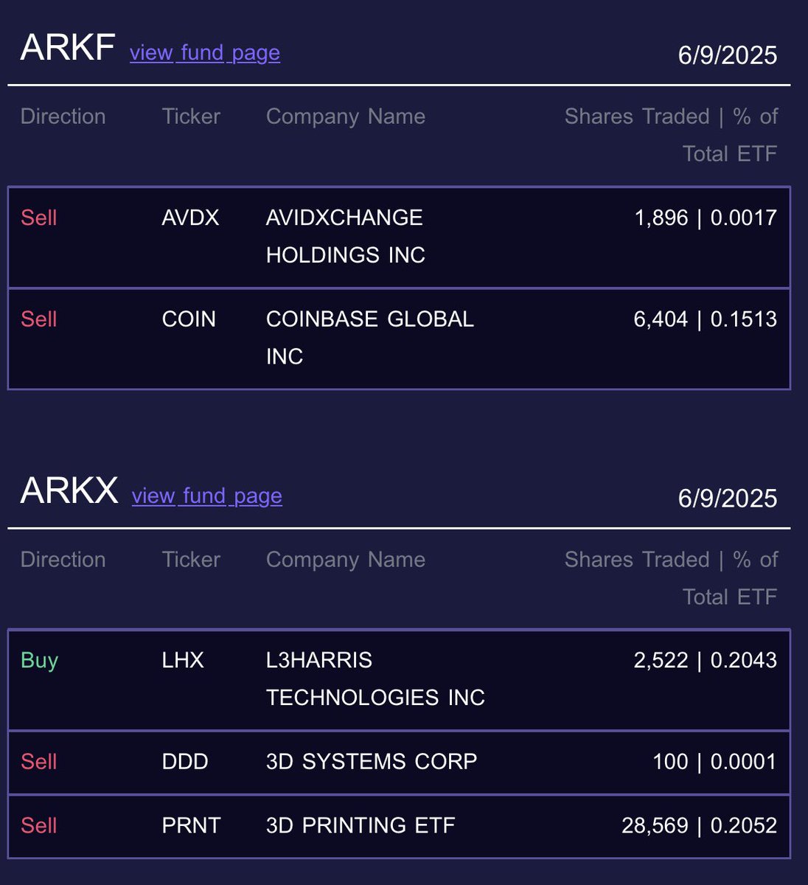Select the DDD ticker cell
808x885 pixels.
184,762
